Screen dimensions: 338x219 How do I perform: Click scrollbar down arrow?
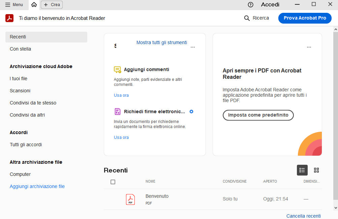[x=336, y=208]
